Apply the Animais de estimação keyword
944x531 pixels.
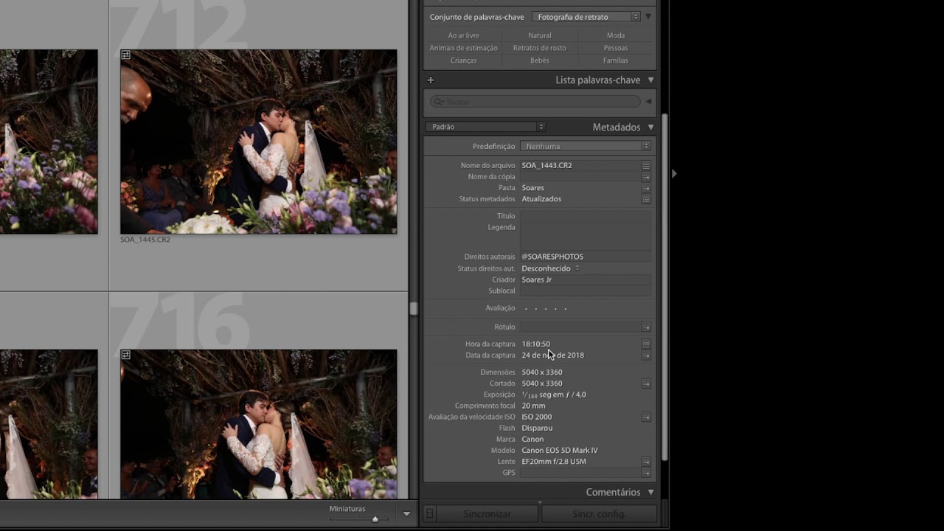463,48
